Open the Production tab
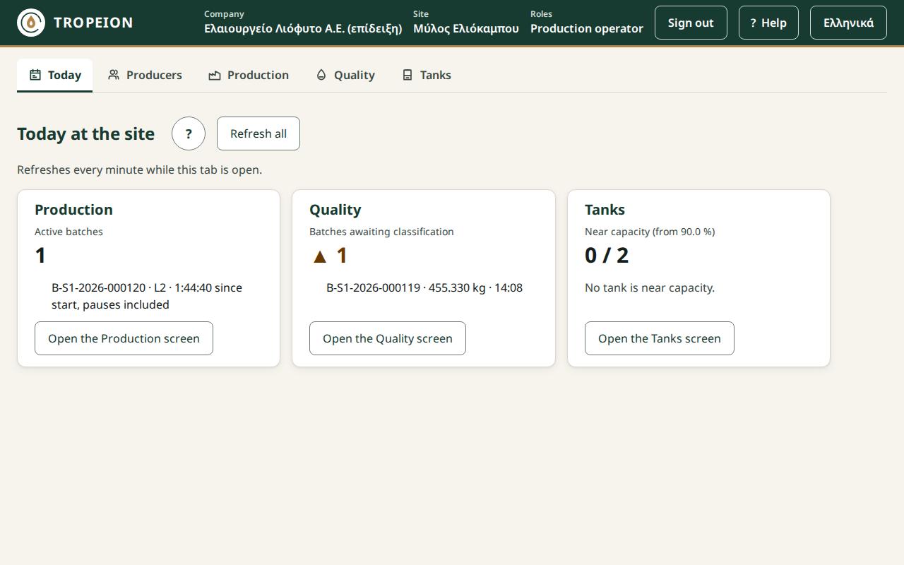This screenshot has height=565, width=904. 249,75
